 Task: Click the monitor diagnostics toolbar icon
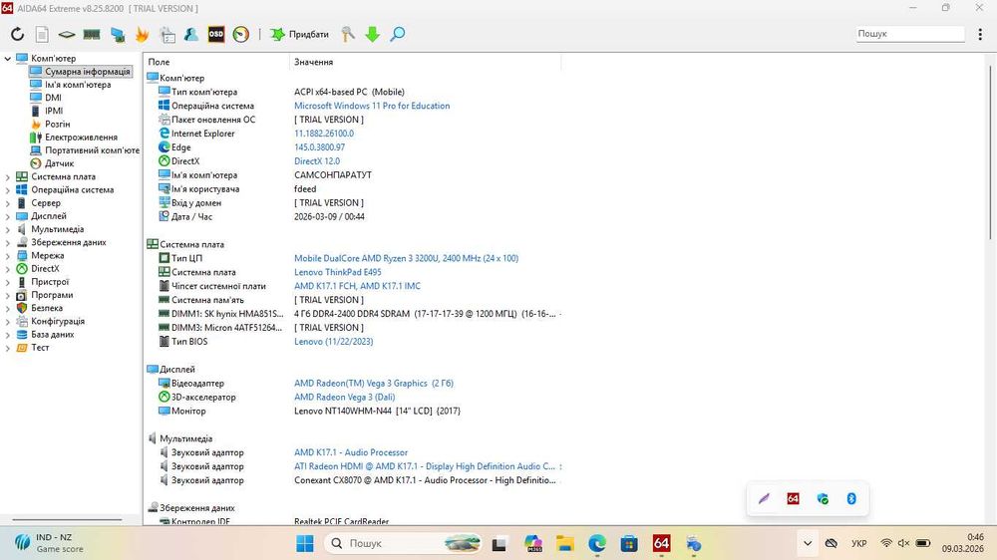tap(118, 34)
